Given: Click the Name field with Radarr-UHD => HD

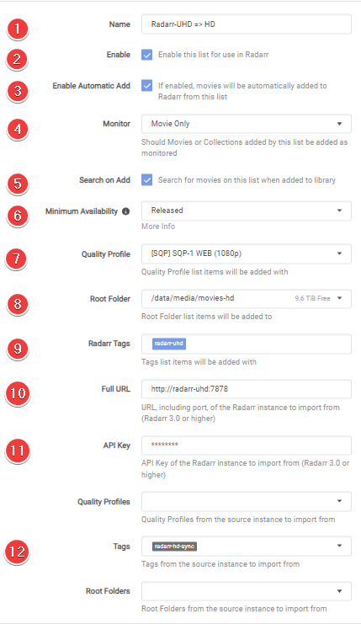Looking at the screenshot, I should [x=246, y=24].
